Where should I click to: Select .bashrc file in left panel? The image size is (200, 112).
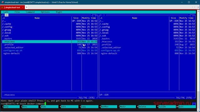pyautogui.click(x=50, y=39)
